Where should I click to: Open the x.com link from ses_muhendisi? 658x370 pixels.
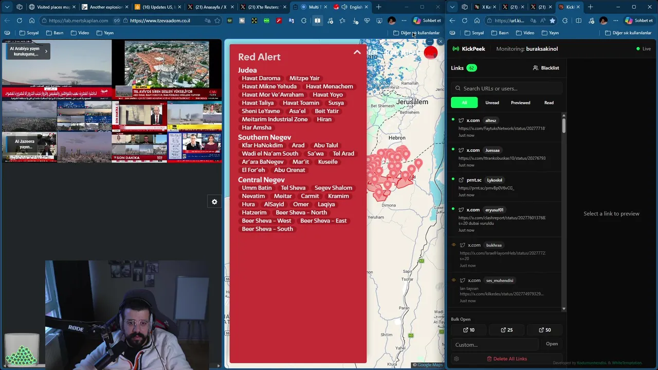tap(504, 290)
